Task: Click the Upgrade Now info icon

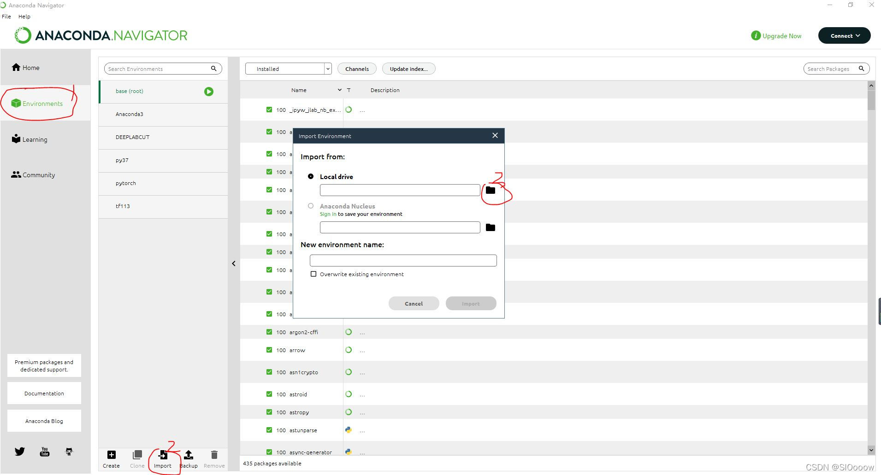Action: pos(756,35)
